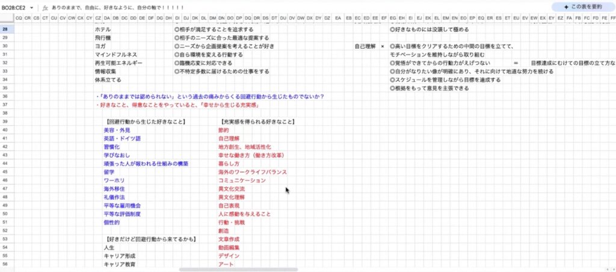
Task: Select column header DA
Action: (x=107, y=18)
